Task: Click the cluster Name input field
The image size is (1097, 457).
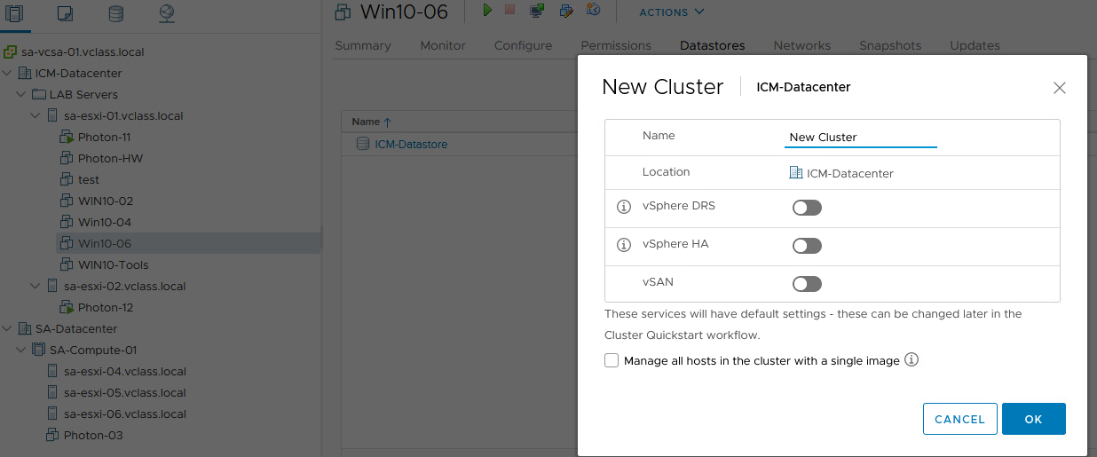Action: (x=861, y=138)
